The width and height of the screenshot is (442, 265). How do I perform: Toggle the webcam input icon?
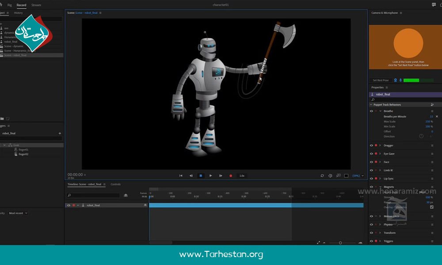(x=396, y=80)
